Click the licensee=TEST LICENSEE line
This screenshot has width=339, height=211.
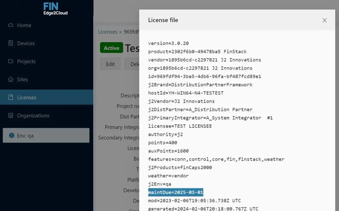pyautogui.click(x=180, y=126)
